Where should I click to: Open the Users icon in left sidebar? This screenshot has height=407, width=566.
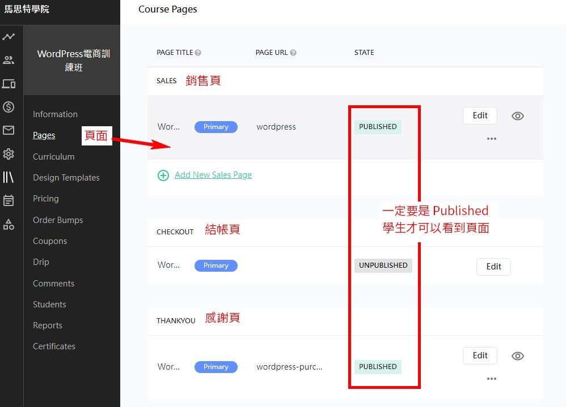pyautogui.click(x=9, y=60)
